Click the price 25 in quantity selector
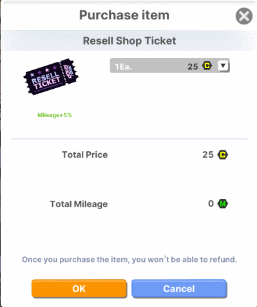 193,66
